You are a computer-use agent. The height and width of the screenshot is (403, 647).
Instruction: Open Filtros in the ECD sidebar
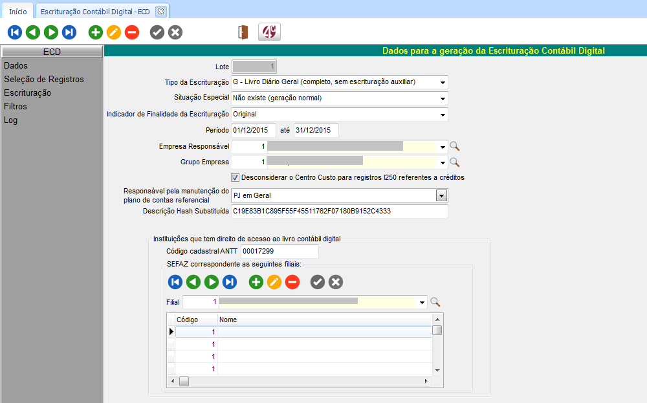(x=16, y=107)
